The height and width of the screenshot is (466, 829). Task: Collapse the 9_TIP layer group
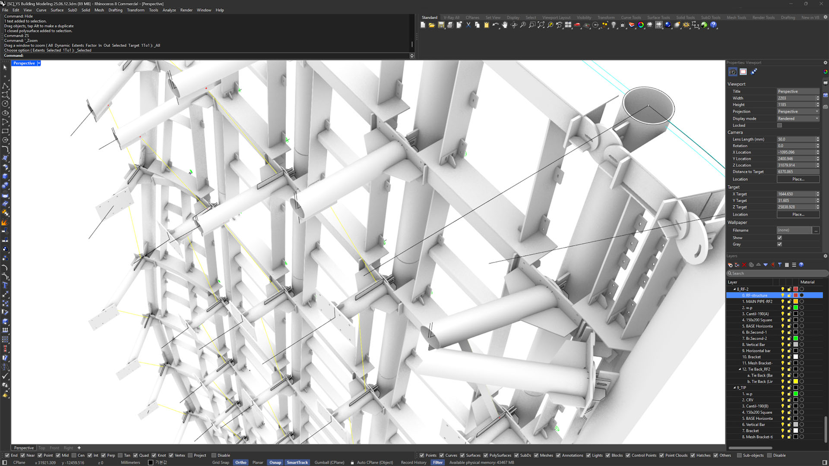(x=734, y=387)
